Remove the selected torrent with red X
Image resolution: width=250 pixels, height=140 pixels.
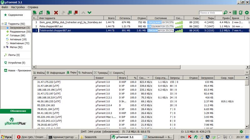pyautogui.click(x=56, y=12)
